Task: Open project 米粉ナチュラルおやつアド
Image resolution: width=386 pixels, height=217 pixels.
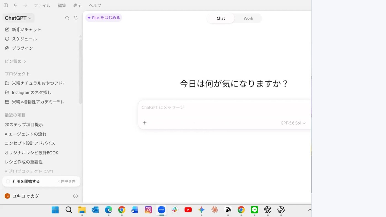Action: [38, 83]
